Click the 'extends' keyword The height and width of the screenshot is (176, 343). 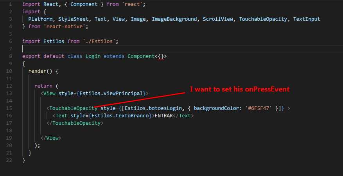(114, 56)
